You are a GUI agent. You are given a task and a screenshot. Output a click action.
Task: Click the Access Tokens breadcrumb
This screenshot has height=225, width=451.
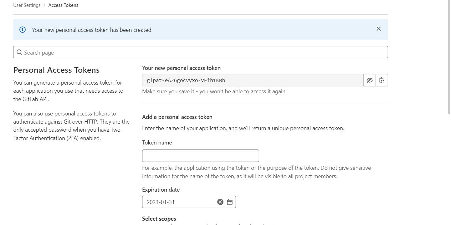63,5
